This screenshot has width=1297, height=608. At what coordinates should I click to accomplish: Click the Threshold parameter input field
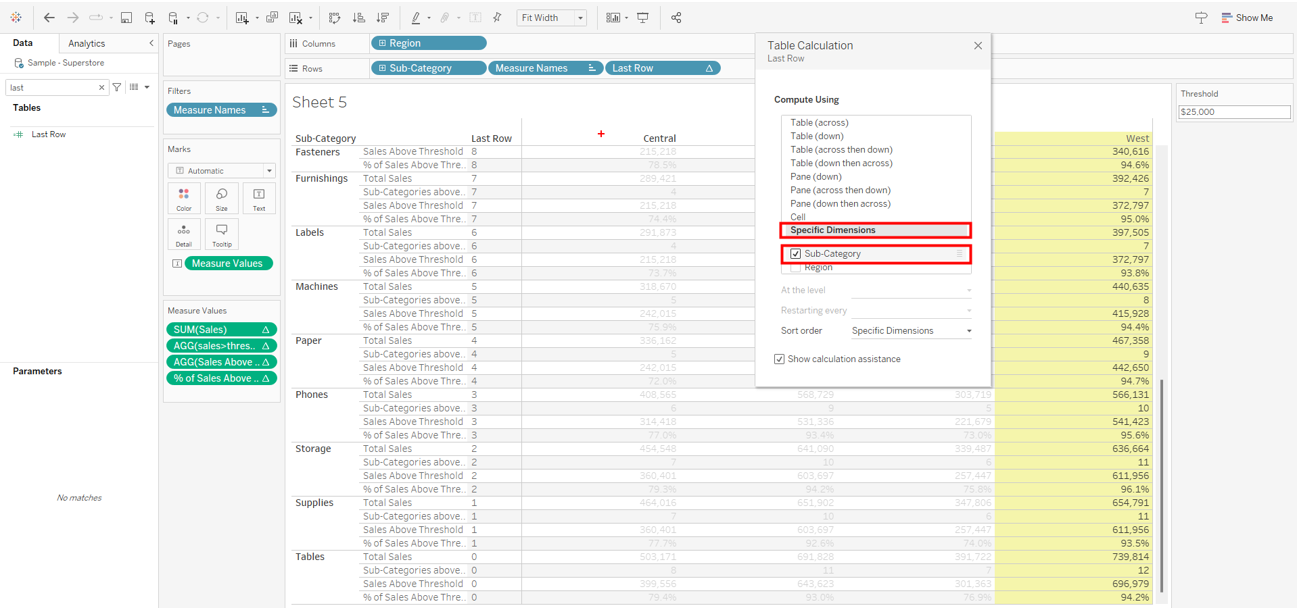coord(1233,112)
